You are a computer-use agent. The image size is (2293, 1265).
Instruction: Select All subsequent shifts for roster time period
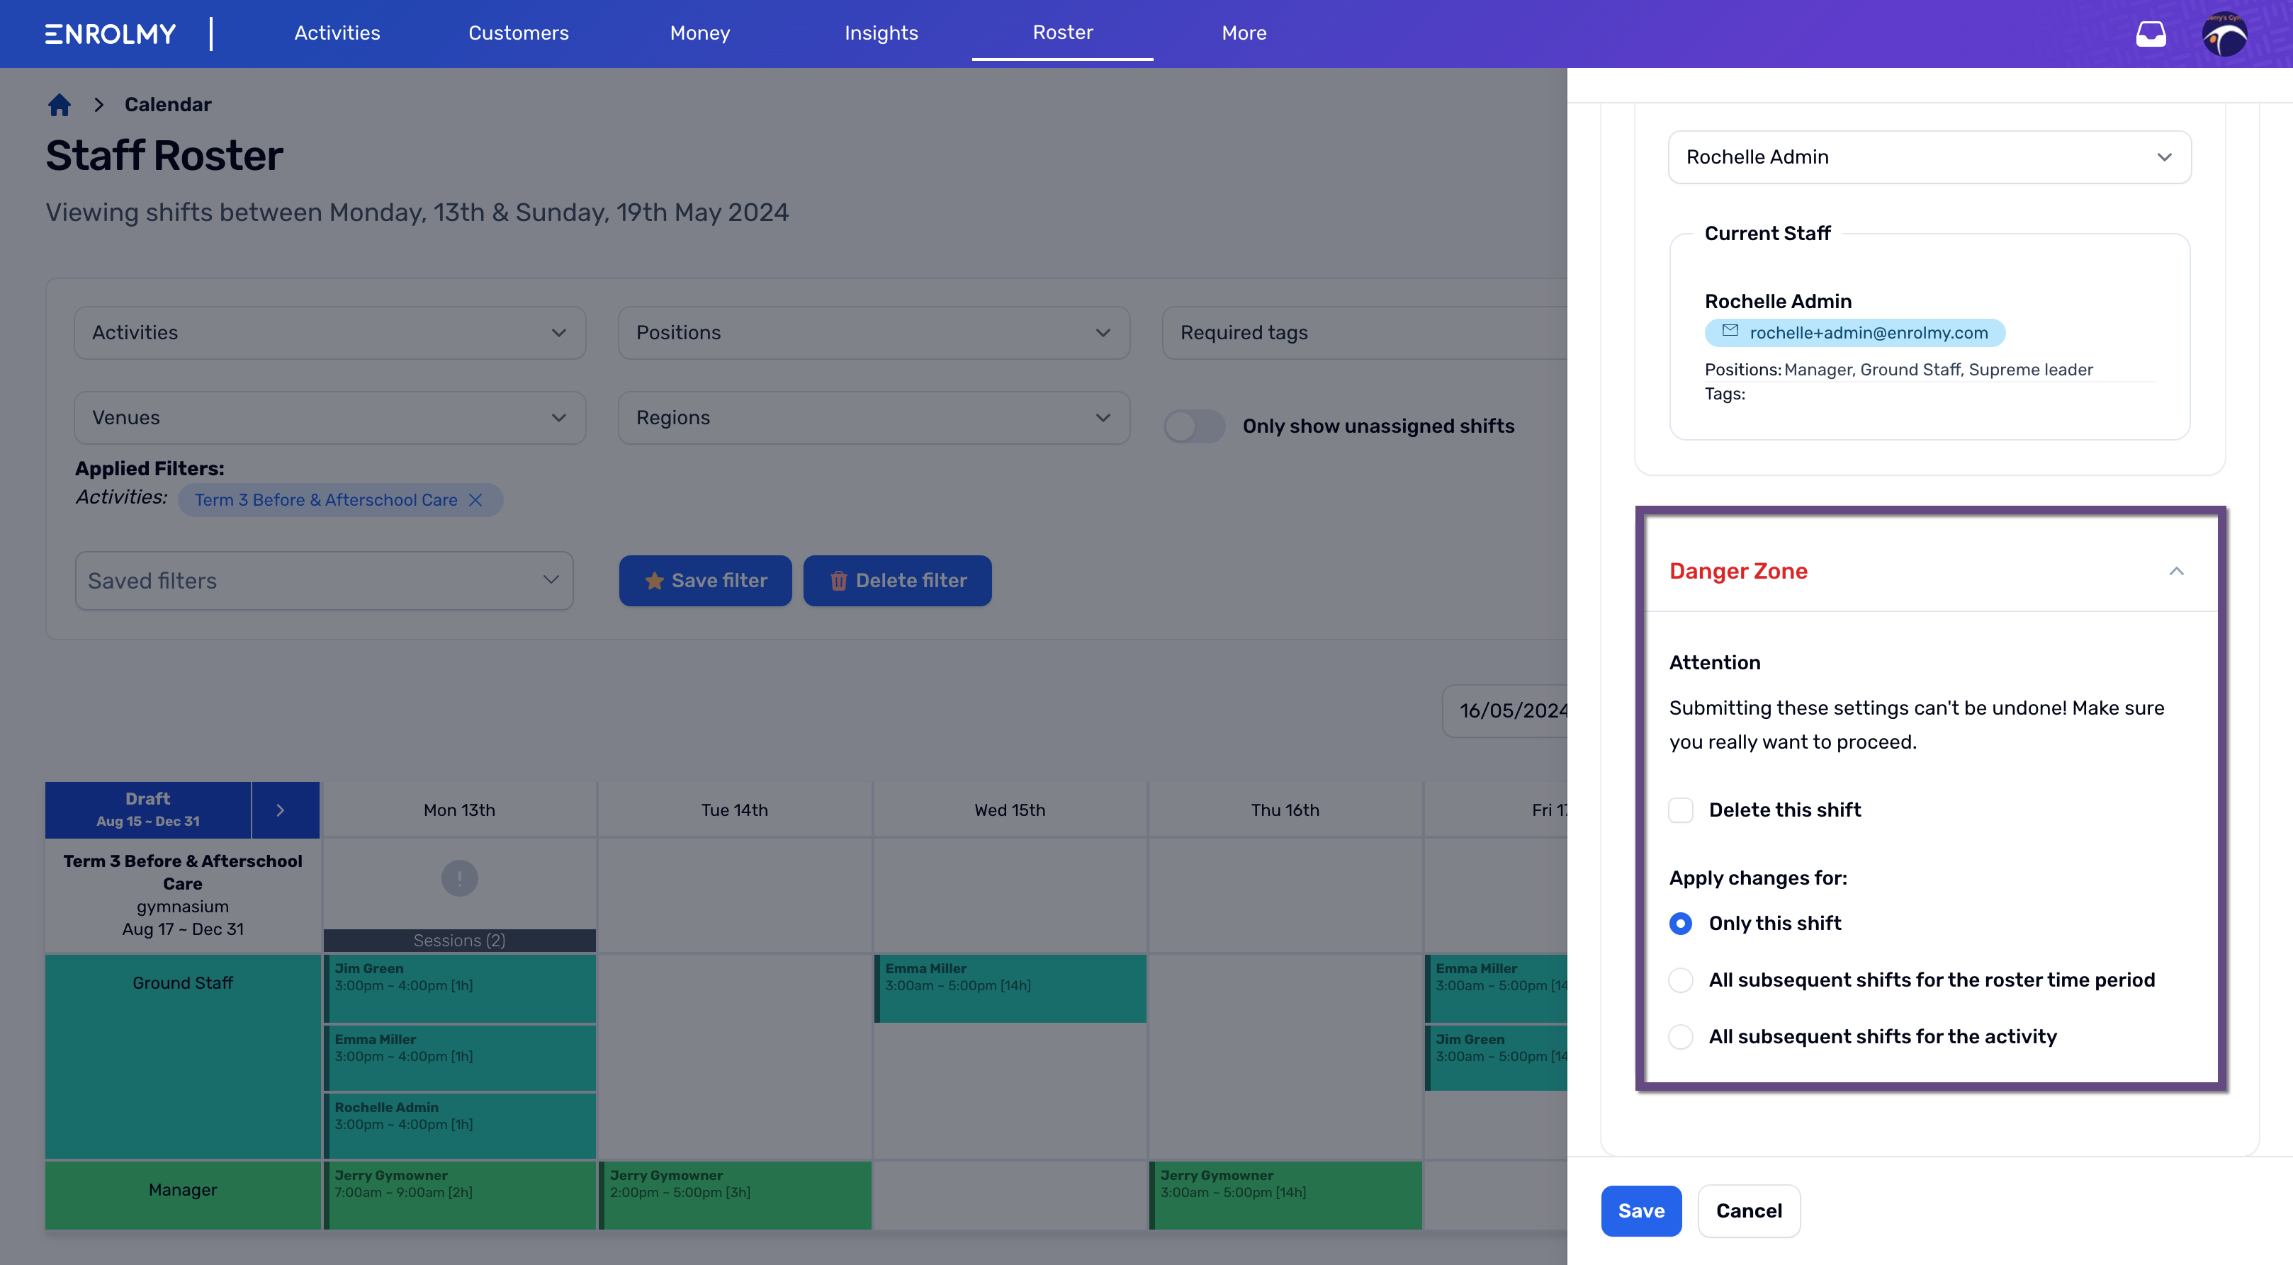pyautogui.click(x=1681, y=980)
